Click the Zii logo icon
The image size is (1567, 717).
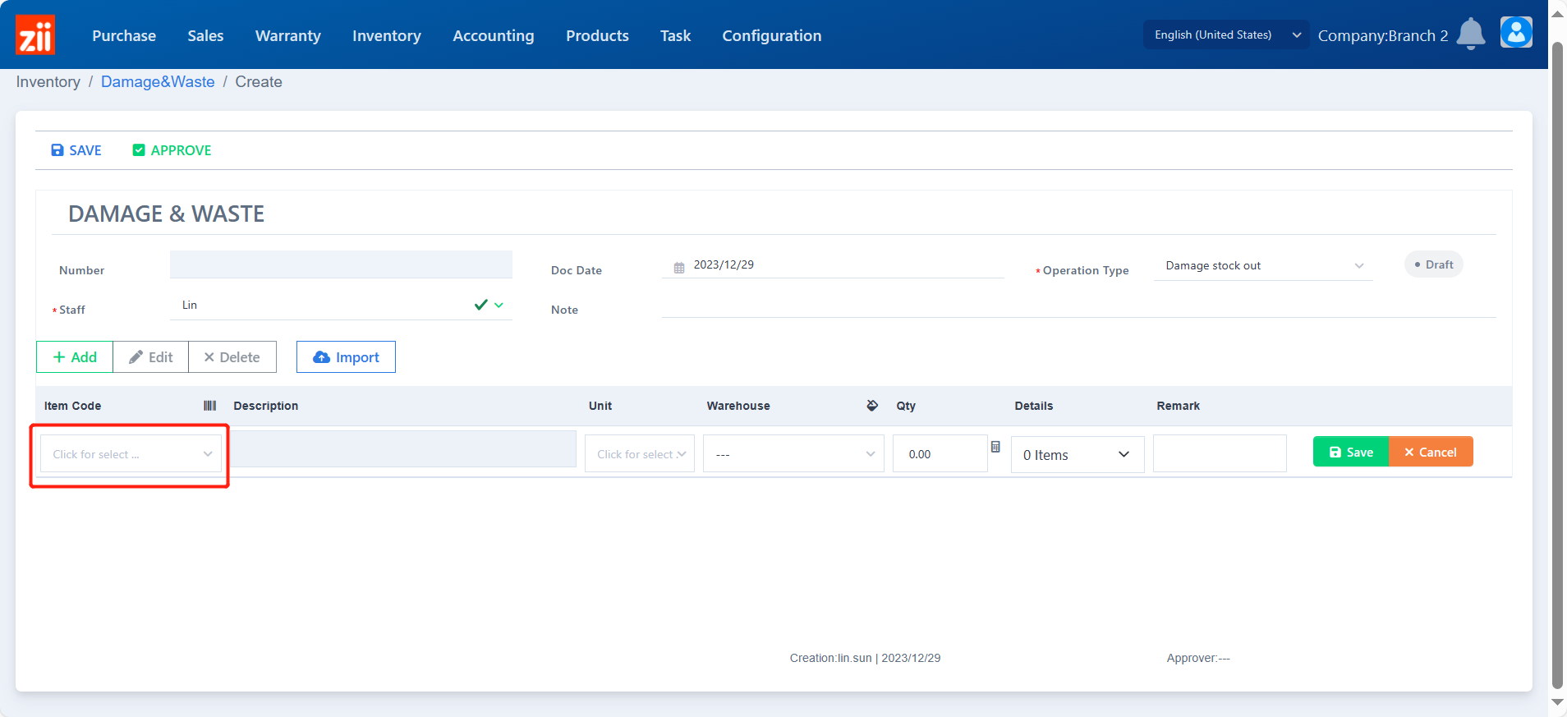[x=35, y=35]
